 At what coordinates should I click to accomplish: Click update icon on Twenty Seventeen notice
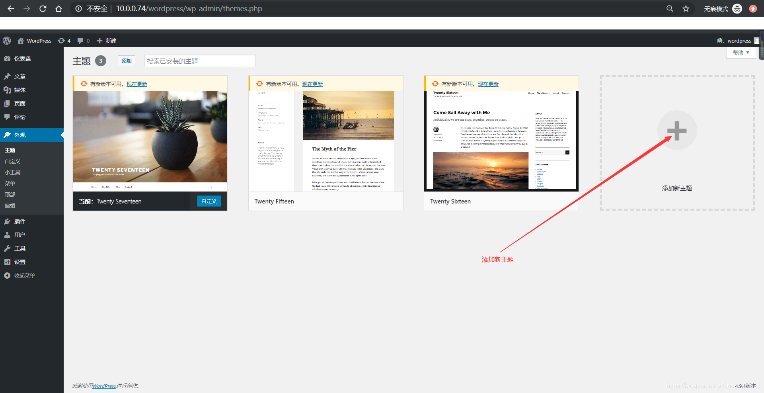(84, 84)
